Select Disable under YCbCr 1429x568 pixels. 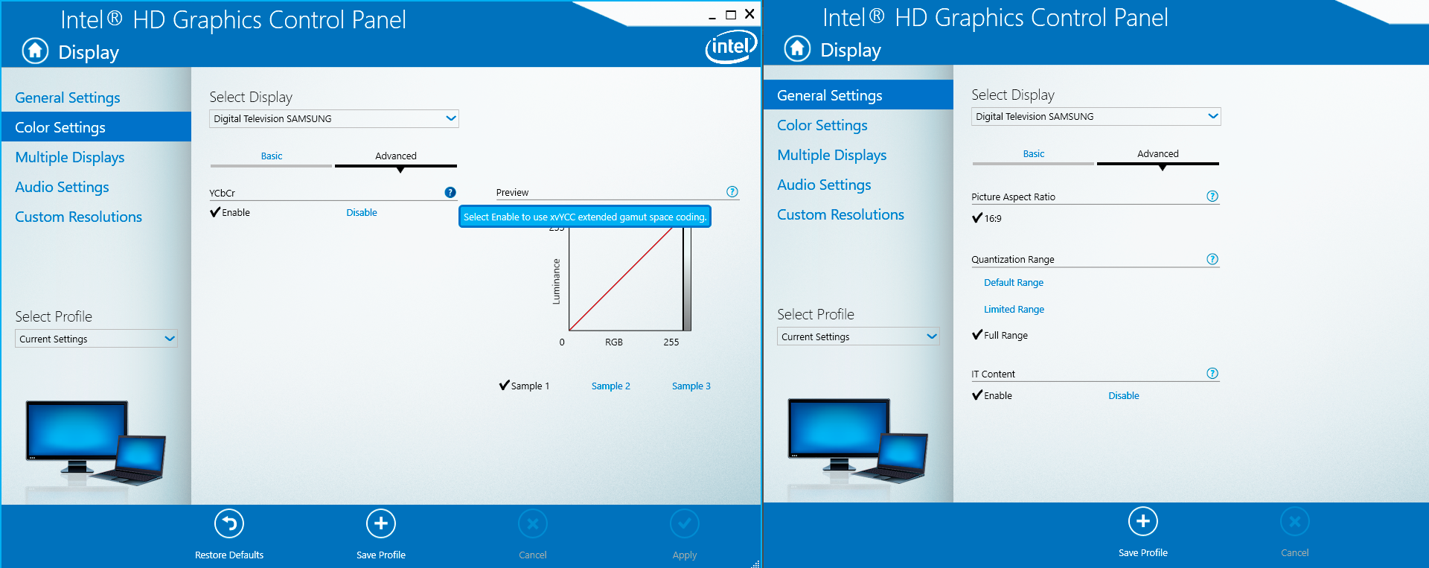tap(362, 212)
